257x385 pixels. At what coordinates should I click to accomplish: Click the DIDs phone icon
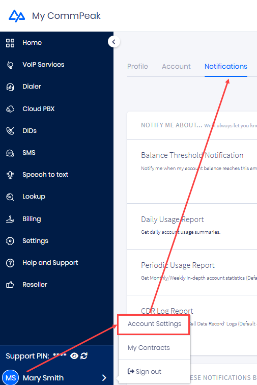(x=10, y=131)
